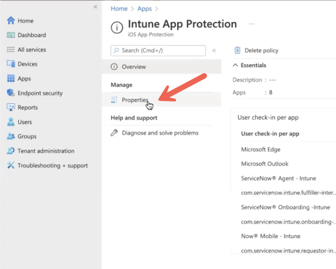Click the Troubleshooting + support tools icon
The width and height of the screenshot is (336, 269).
click(11, 165)
